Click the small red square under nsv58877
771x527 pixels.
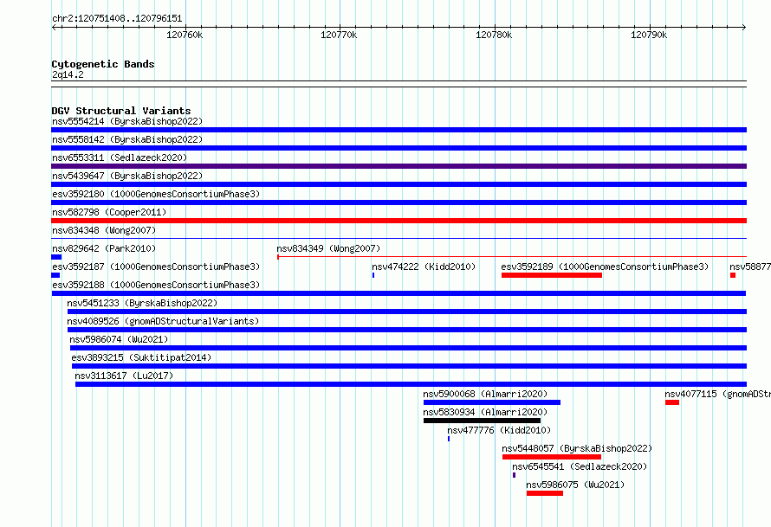point(733,275)
